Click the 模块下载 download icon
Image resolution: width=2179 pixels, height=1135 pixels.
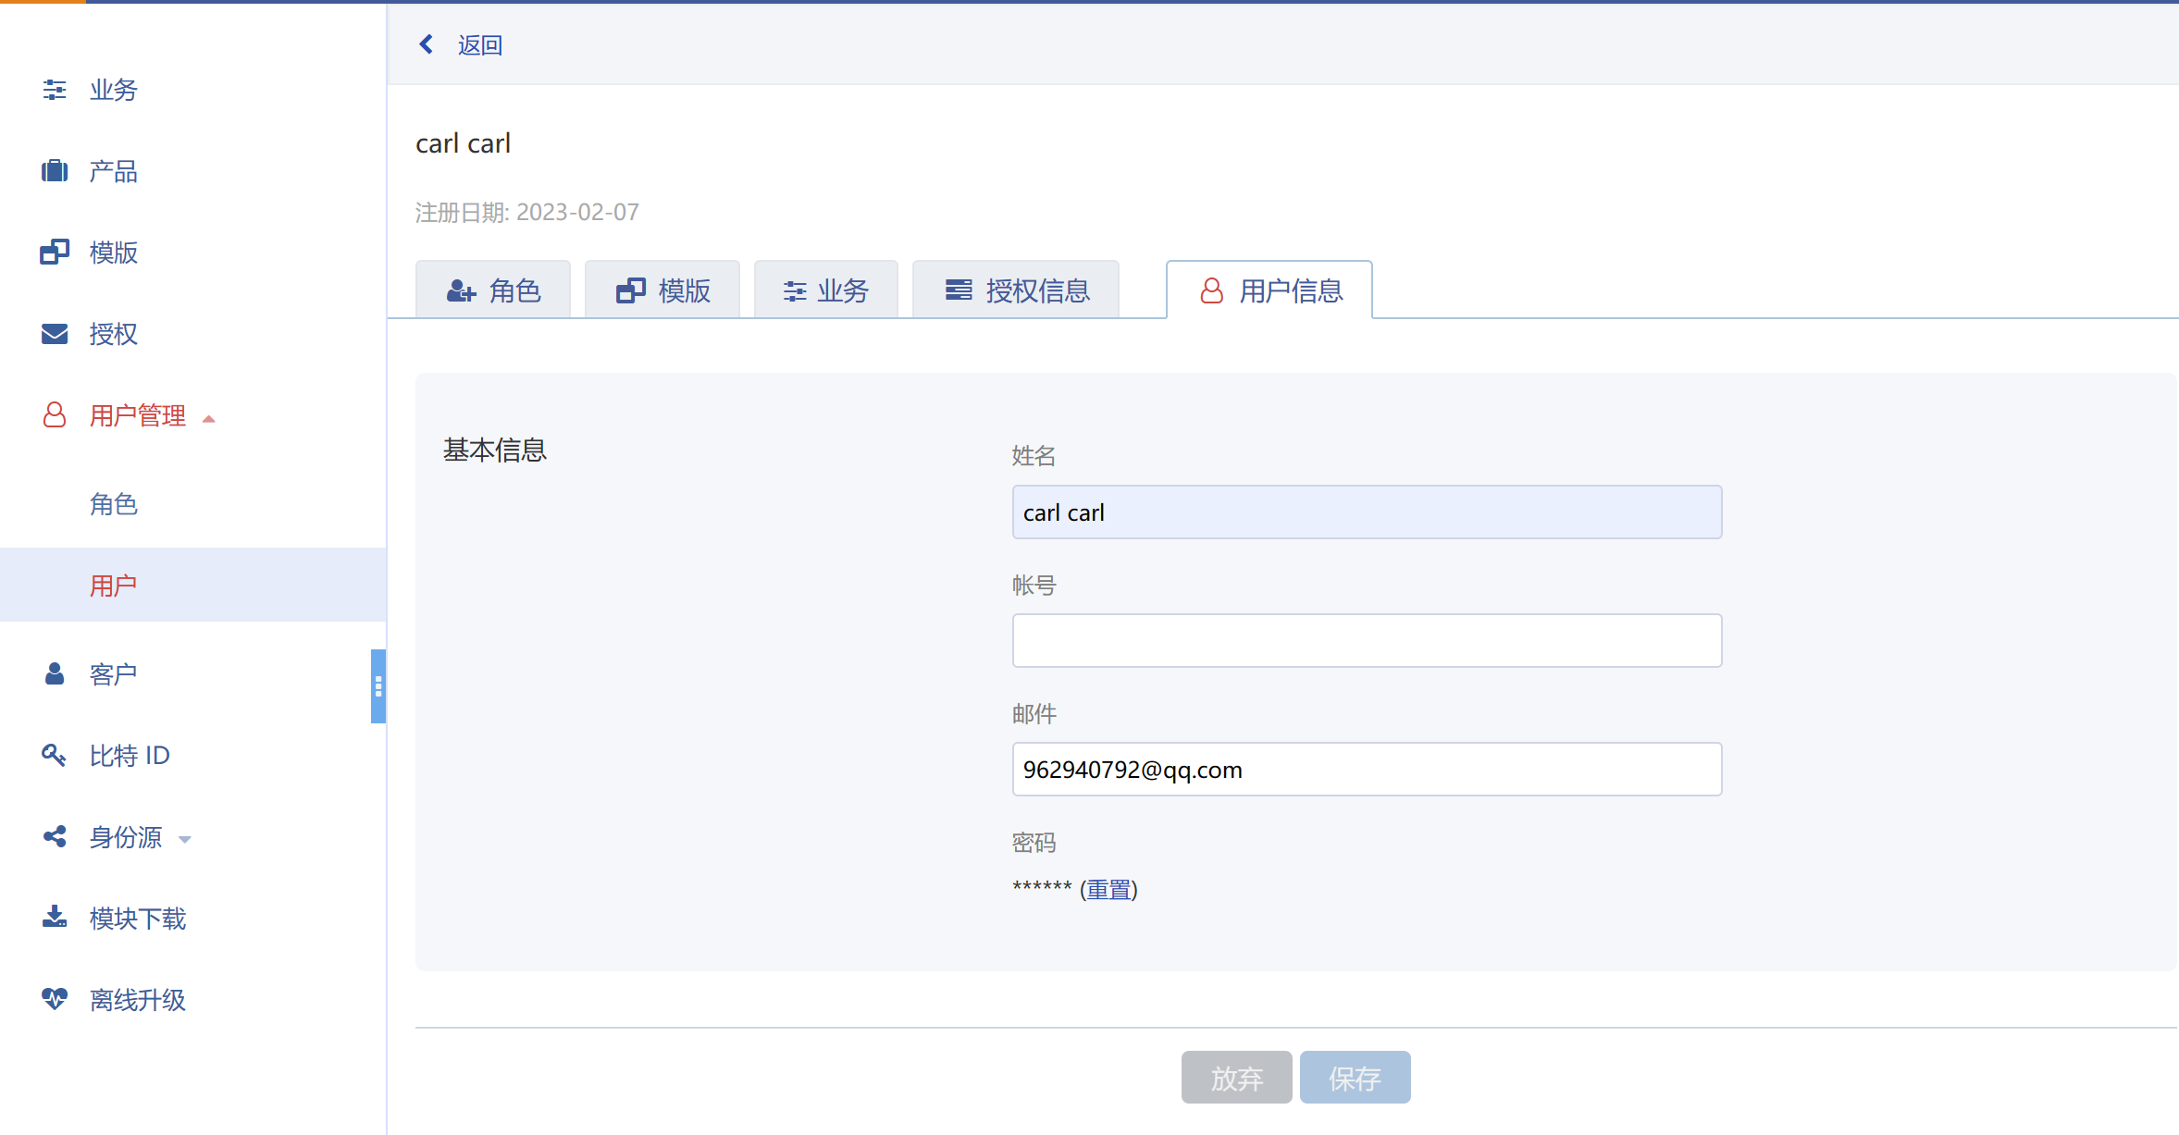pos(55,917)
